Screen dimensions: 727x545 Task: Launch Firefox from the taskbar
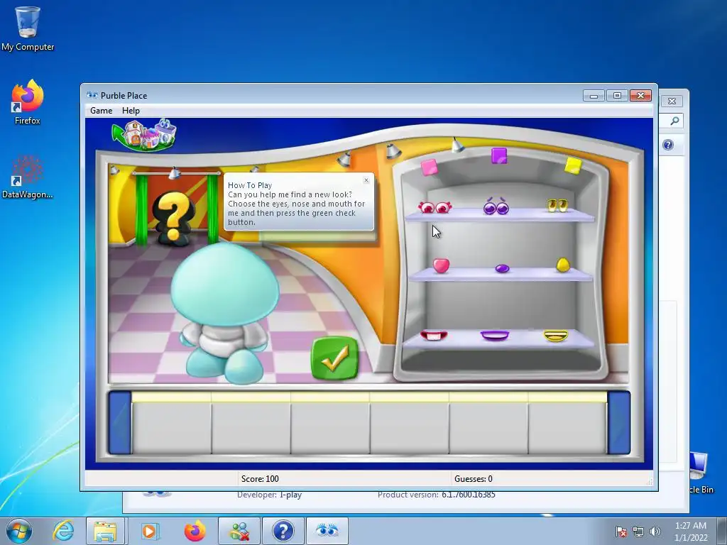(x=195, y=531)
